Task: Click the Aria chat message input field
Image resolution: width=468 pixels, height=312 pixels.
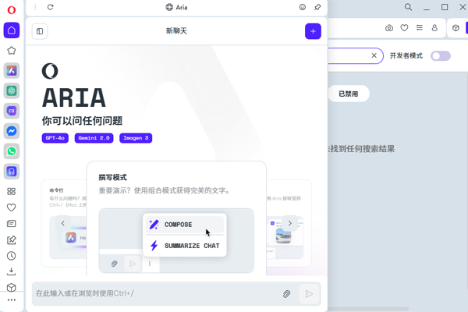Action: pos(156,294)
